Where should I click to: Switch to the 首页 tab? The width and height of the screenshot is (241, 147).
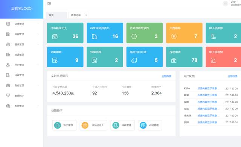point(56,15)
